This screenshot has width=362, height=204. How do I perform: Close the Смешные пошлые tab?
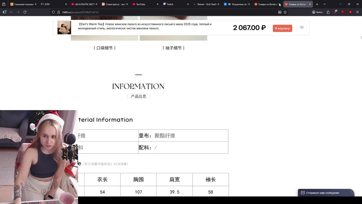pos(36,4)
